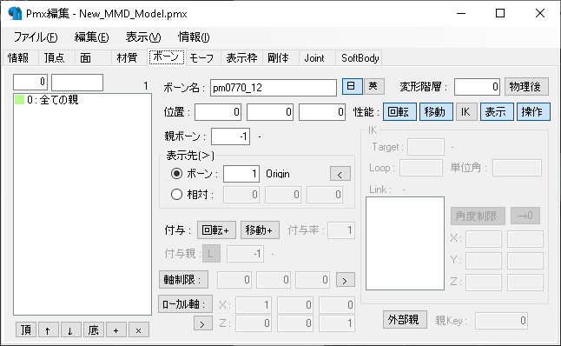This screenshot has height=346, width=561.
Task: Toggle the 回転+ grant button
Action: pyautogui.click(x=216, y=230)
